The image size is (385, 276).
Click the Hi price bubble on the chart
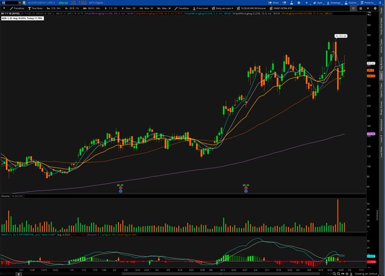pyautogui.click(x=341, y=36)
